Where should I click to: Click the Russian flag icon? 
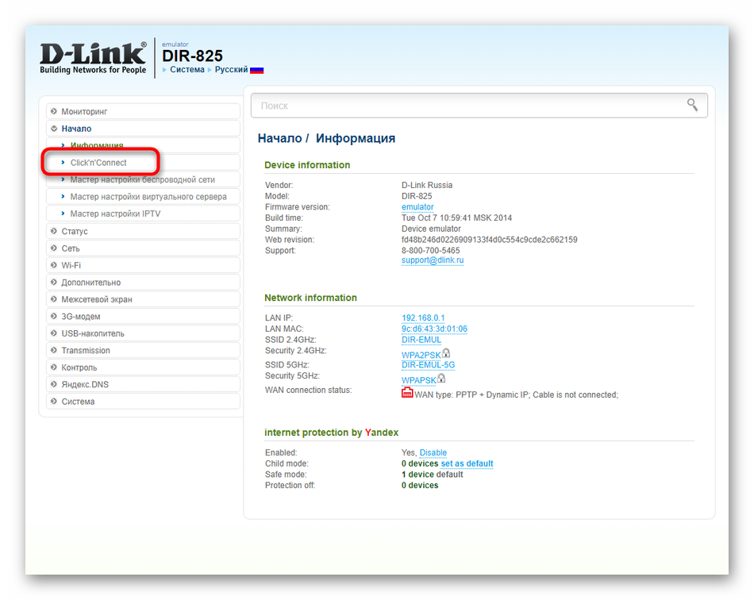(257, 70)
